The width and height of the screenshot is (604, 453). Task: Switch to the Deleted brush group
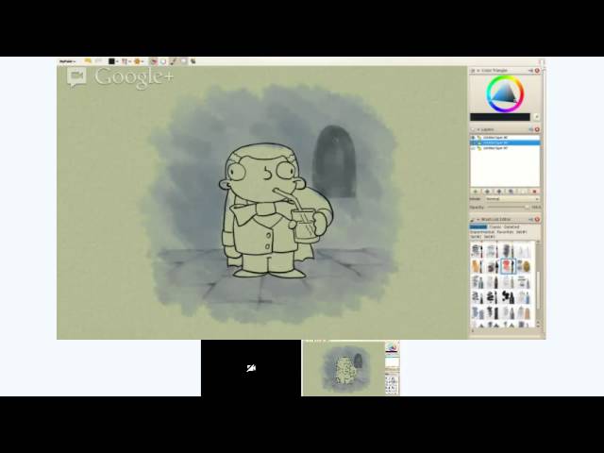pyautogui.click(x=512, y=227)
